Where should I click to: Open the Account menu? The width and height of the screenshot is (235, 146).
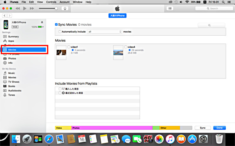[64, 2]
